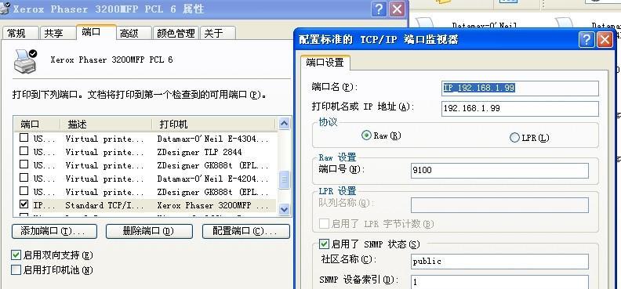Viewport: 621px width, 289px height.
Task: Click the help question mark in TCP/IP port monitor dialog
Action: pos(586,40)
